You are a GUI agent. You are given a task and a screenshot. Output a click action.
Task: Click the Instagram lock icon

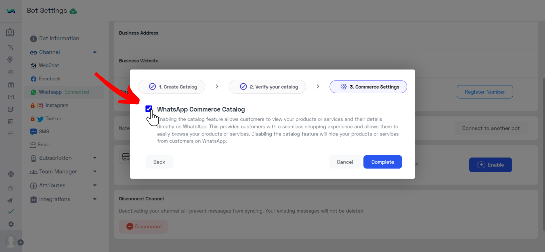tap(33, 105)
